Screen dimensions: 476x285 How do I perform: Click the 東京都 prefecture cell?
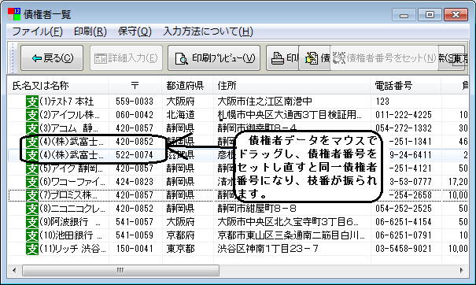180,249
